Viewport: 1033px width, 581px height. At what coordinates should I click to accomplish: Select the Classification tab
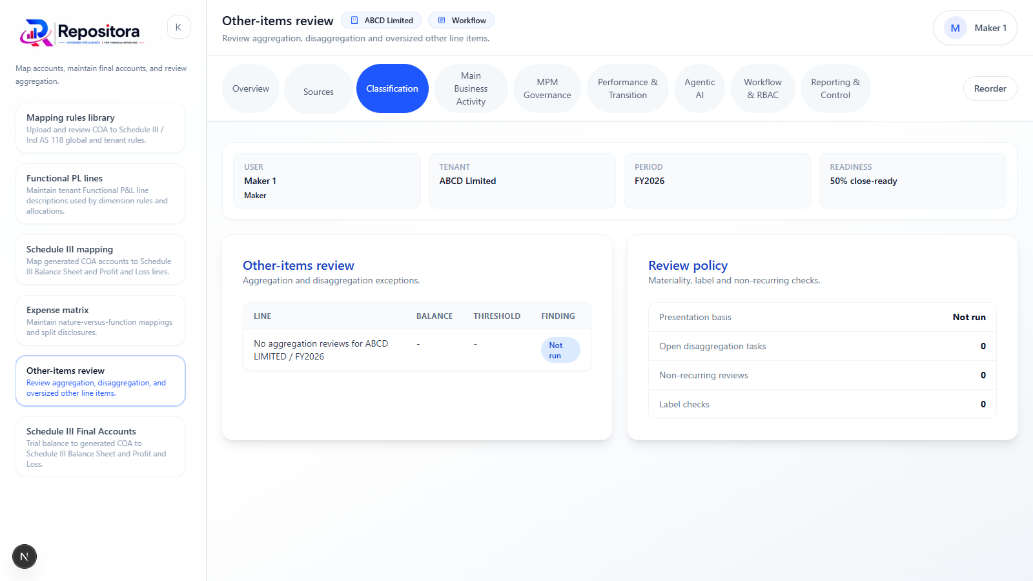[392, 88]
